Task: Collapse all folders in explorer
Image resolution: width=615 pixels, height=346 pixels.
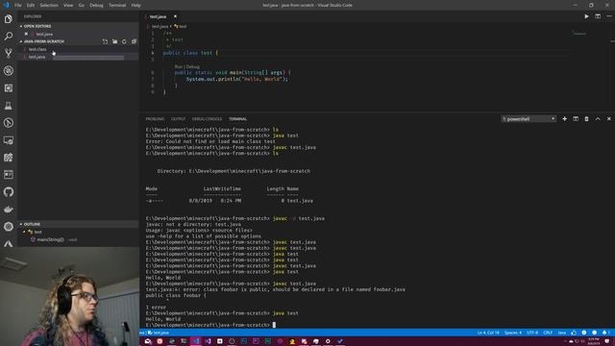Action: tap(134, 41)
